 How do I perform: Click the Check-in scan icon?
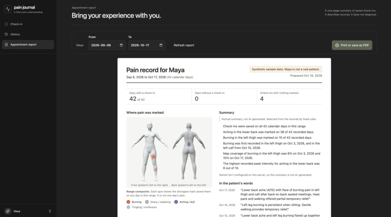(6, 24)
